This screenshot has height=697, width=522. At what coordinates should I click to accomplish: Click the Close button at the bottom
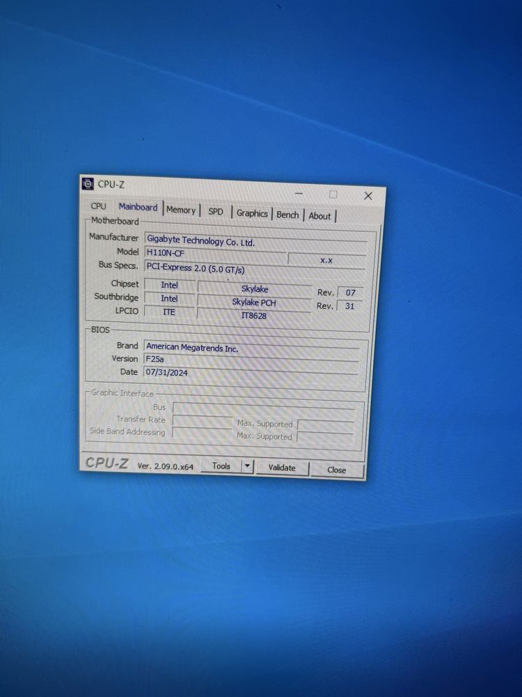(x=336, y=470)
